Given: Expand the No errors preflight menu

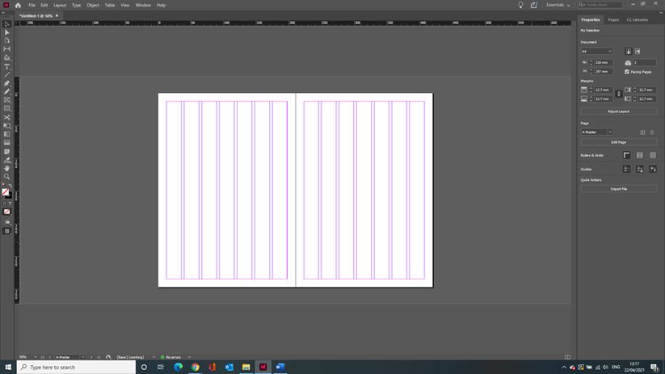Looking at the screenshot, I should click(189, 357).
